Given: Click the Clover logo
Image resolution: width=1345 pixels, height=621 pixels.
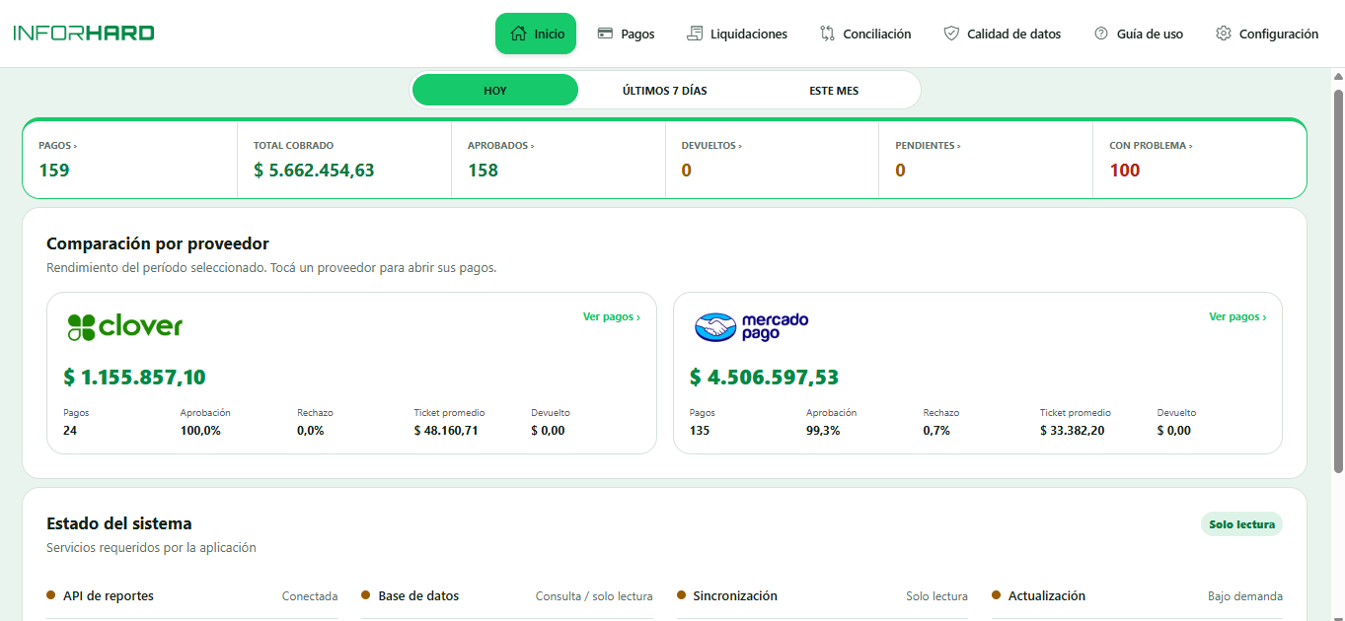Looking at the screenshot, I should (x=124, y=326).
